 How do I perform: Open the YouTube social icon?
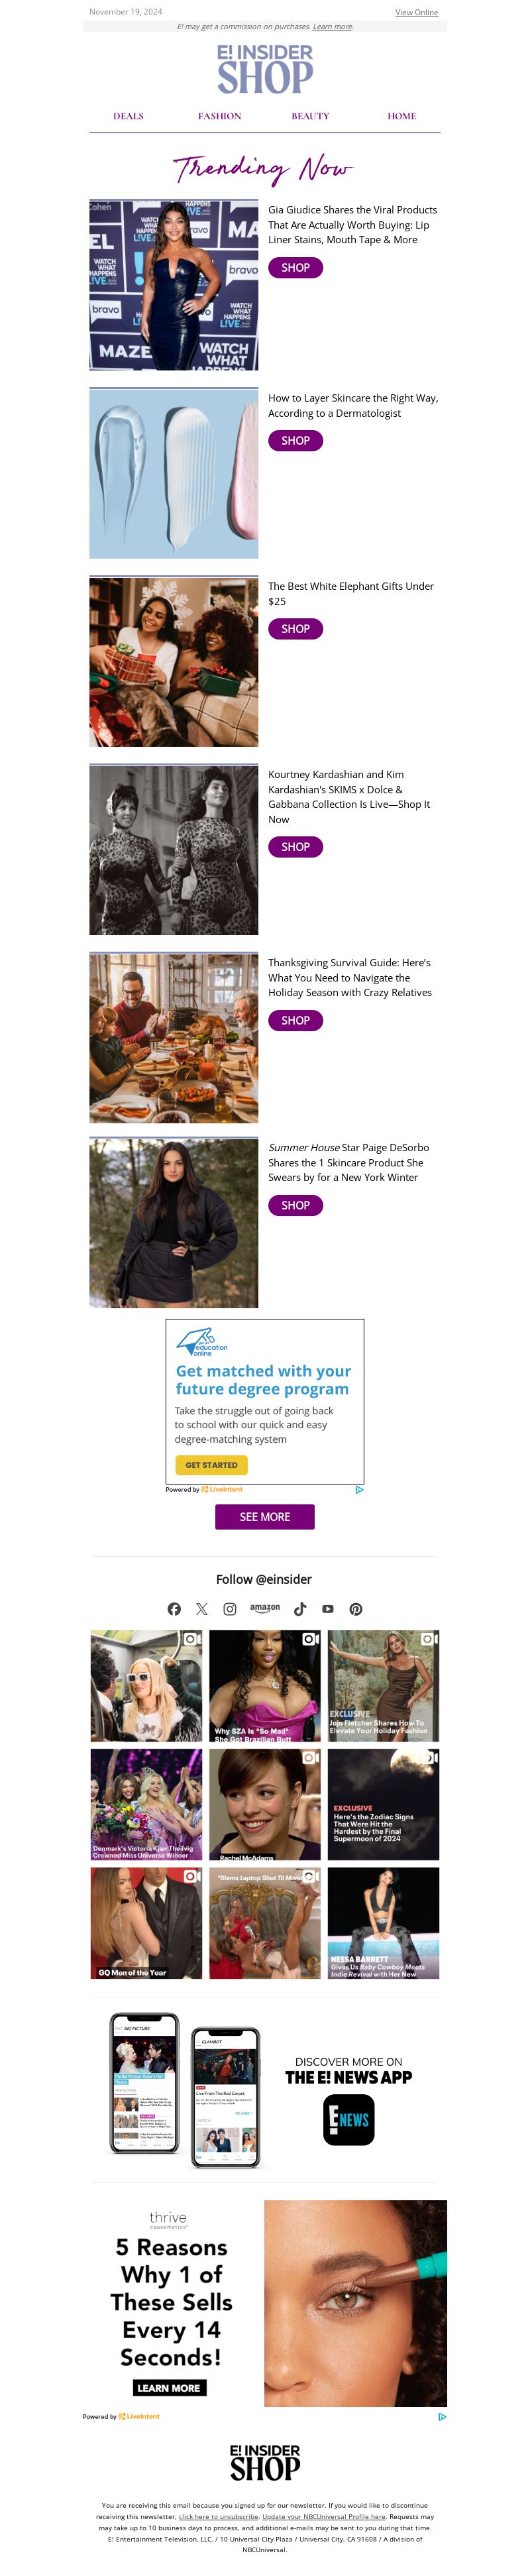(x=328, y=1609)
